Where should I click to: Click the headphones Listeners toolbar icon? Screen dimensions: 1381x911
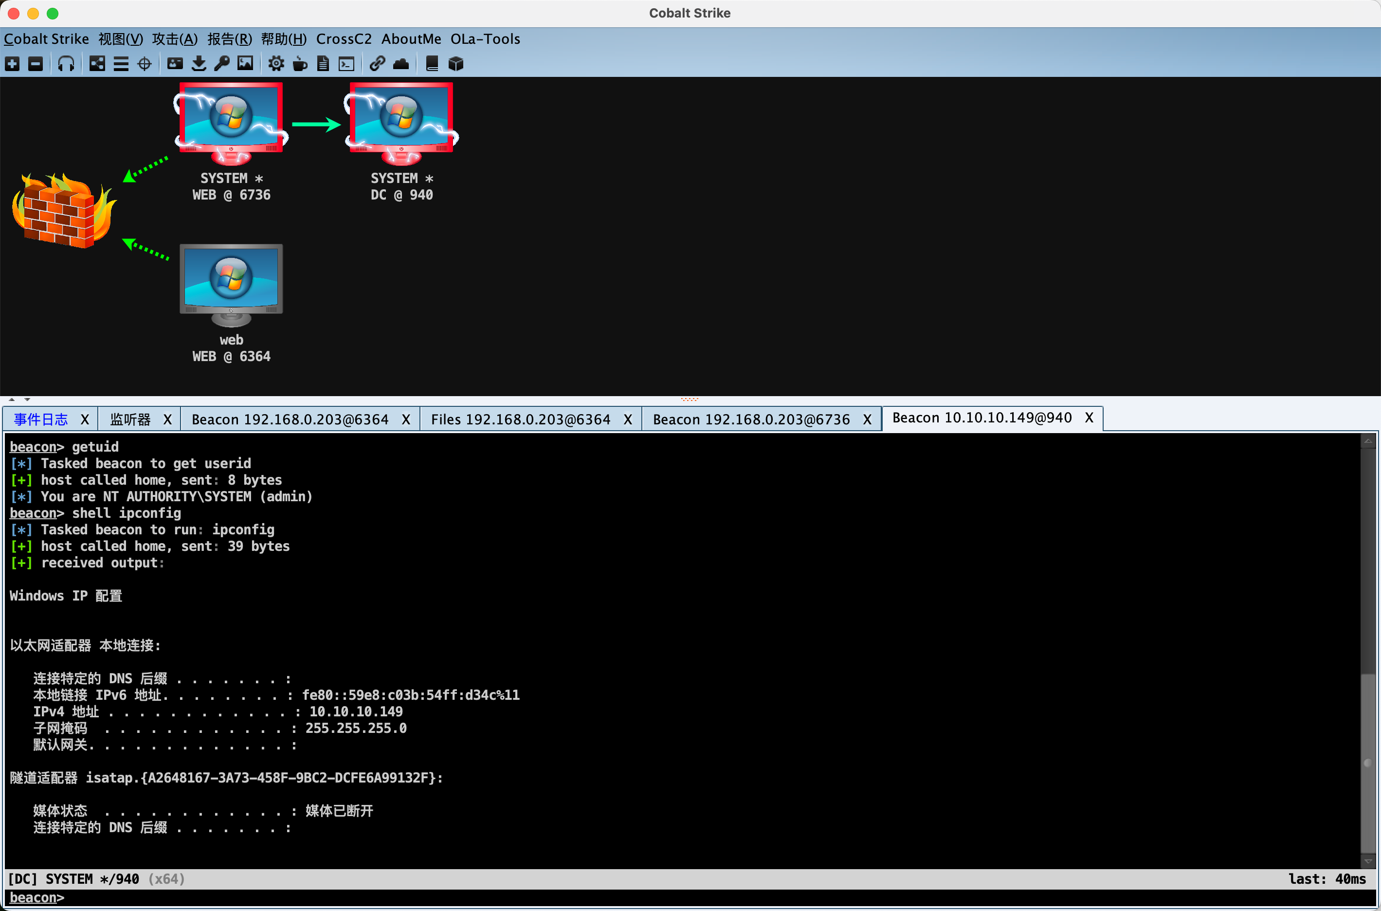coord(66,63)
